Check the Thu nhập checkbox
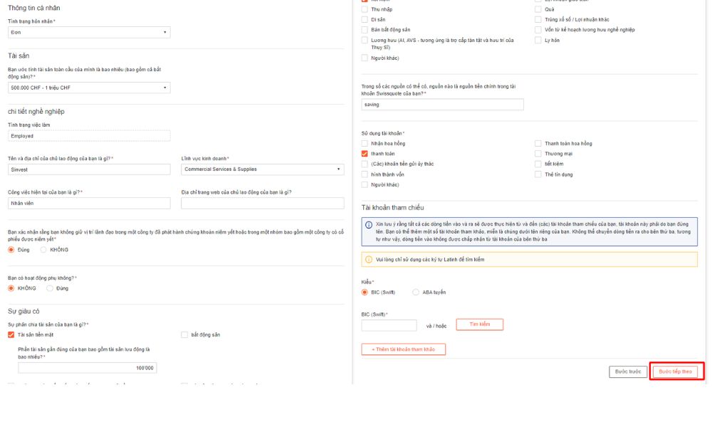Viewport: 712px width, 427px height. tap(365, 9)
